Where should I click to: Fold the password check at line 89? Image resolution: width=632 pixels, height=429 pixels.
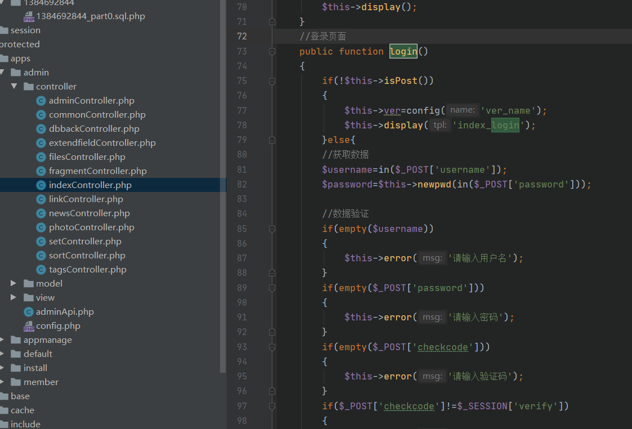pos(272,288)
